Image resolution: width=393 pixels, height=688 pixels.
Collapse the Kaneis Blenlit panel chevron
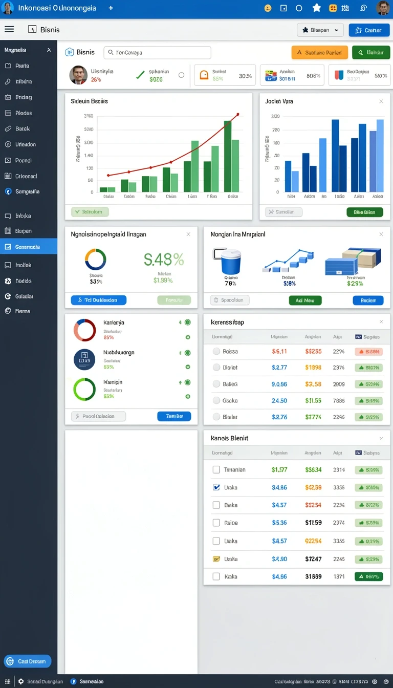(381, 438)
